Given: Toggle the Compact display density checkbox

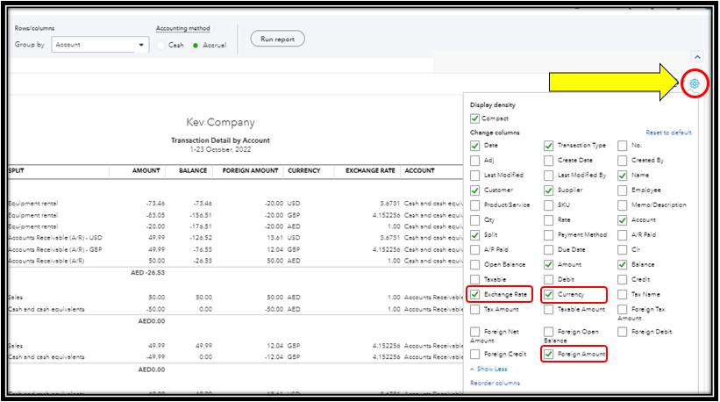Looking at the screenshot, I should [474, 118].
